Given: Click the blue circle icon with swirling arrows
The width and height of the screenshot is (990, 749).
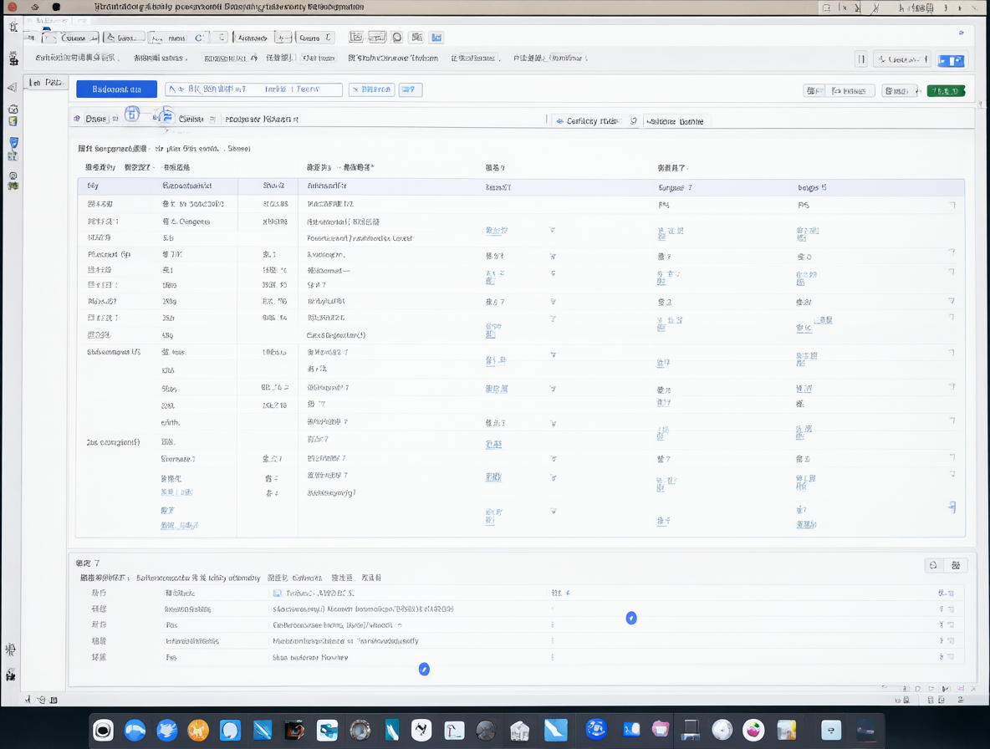Looking at the screenshot, I should pos(166,115).
